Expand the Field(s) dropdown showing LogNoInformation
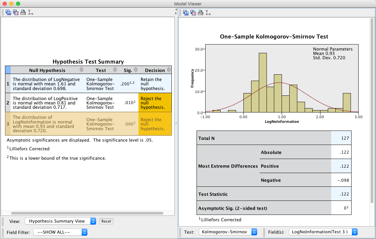The image size is (376, 239). click(323, 232)
